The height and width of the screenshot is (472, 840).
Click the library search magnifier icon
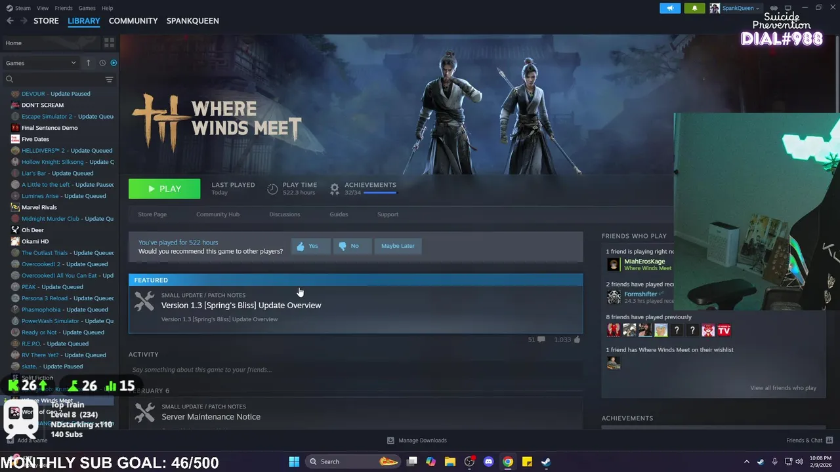coord(9,79)
